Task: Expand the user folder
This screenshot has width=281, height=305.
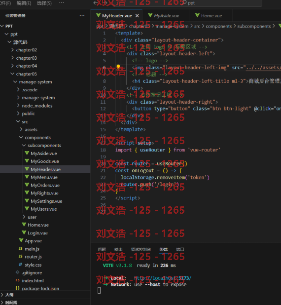Action: tap(24, 217)
